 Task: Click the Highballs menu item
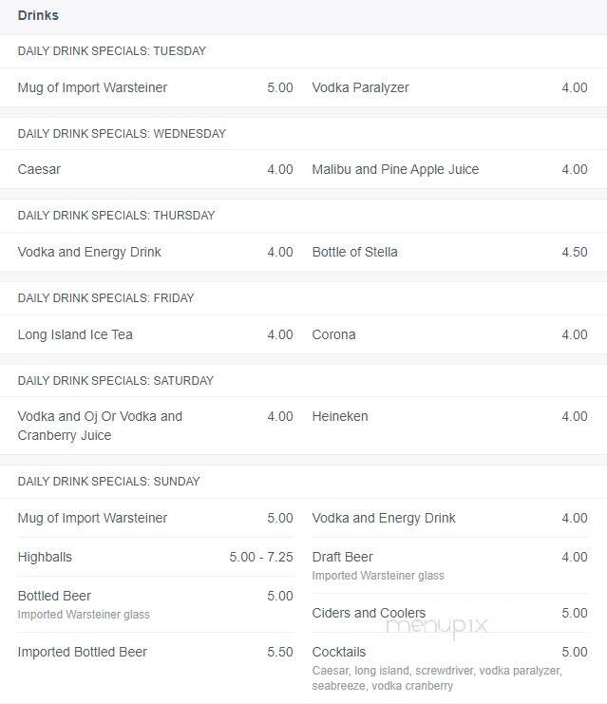[156, 557]
